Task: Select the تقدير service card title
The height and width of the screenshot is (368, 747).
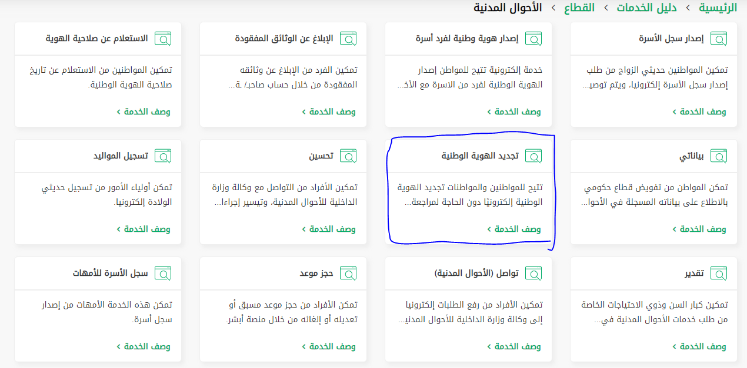Action: pyautogui.click(x=694, y=274)
